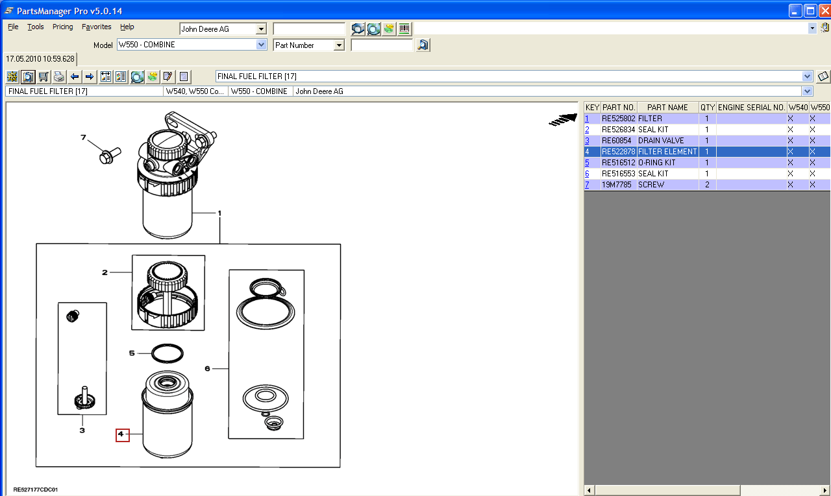Click the yellow starburst icon in lower toolbar
Screen dimensions: 831x496
(12, 77)
